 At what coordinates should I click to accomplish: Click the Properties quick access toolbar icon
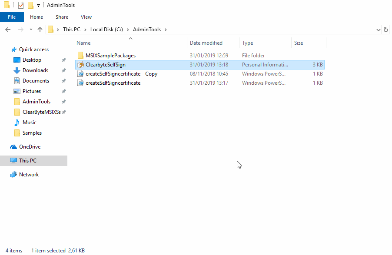click(21, 5)
